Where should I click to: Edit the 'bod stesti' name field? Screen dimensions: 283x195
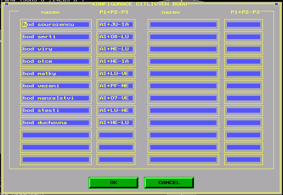[56, 110]
